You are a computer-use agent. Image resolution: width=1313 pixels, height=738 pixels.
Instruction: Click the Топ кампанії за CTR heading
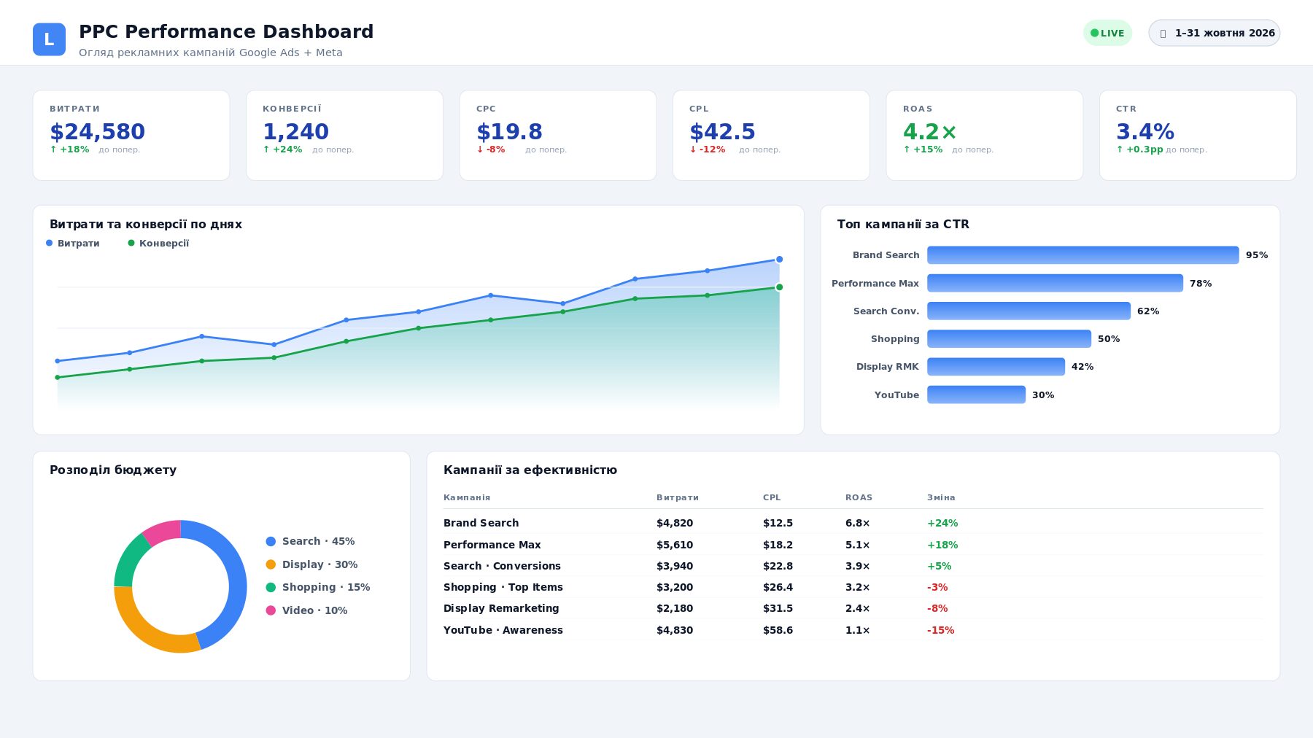[x=903, y=225]
